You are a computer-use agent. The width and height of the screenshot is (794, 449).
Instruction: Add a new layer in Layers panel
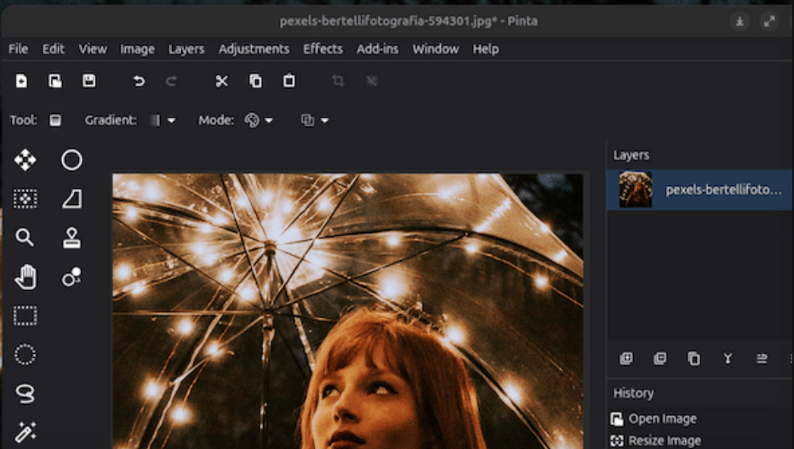pos(626,359)
